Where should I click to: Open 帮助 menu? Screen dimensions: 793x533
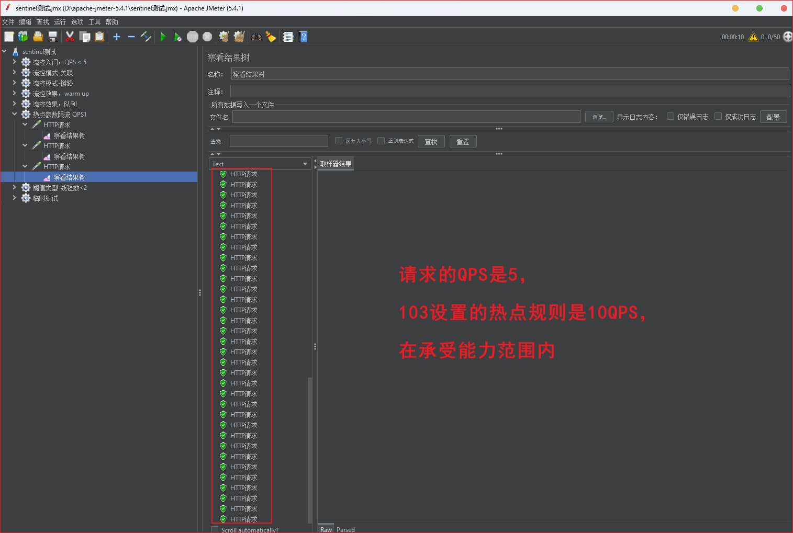point(112,22)
